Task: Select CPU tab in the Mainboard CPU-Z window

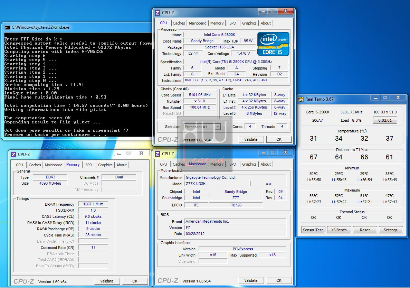Action: (163, 164)
